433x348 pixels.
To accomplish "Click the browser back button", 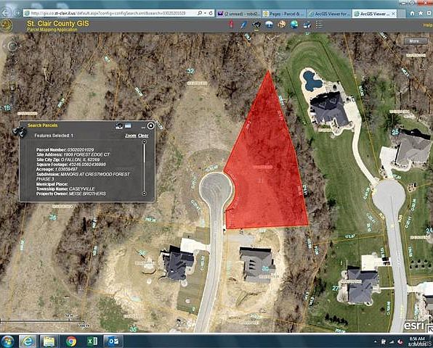I will [x=6, y=12].
